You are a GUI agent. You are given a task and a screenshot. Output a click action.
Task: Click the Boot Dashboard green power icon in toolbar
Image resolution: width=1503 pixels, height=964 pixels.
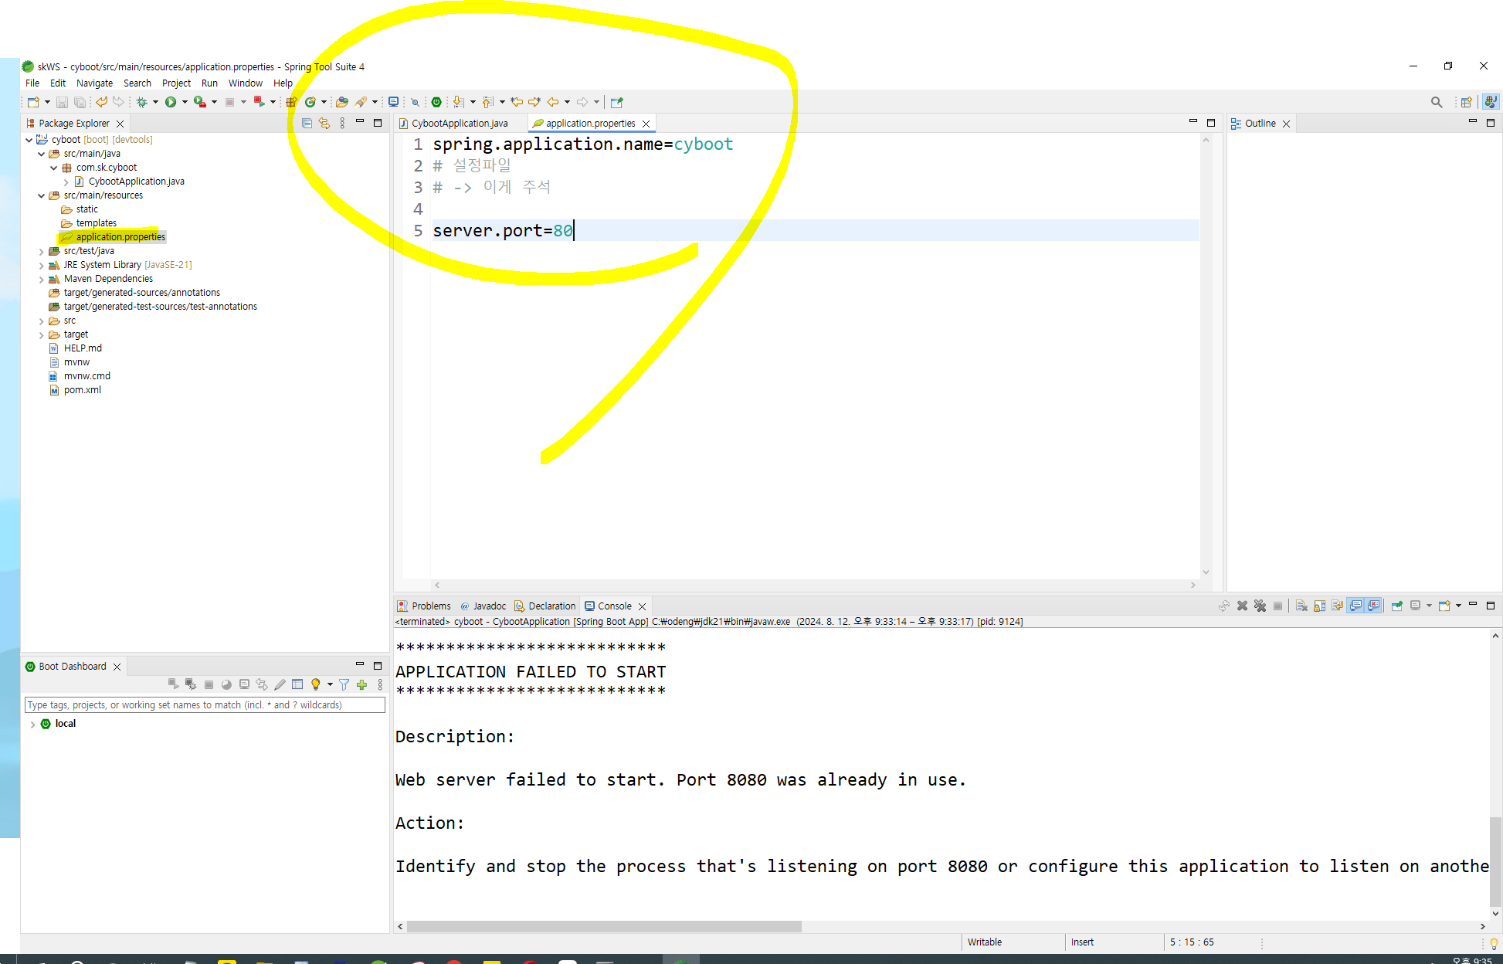436,102
